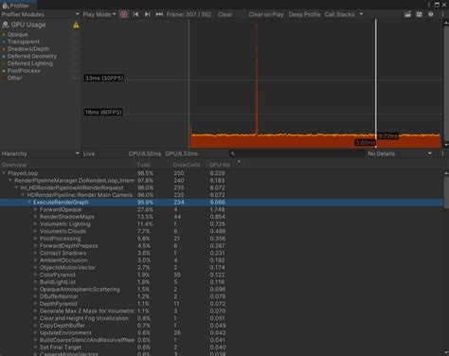Open the Hierarchy view dropdown

click(x=40, y=153)
